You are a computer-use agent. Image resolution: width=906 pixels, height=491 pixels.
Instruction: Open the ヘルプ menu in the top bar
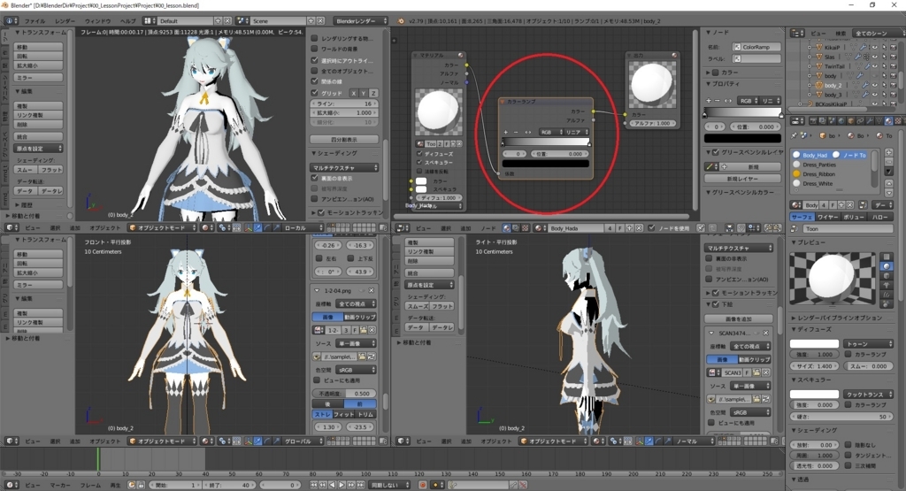[127, 21]
